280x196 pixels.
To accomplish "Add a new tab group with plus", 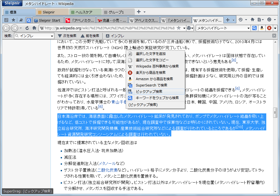I will point(139,12).
